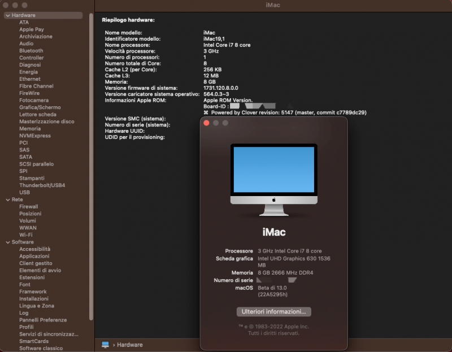
Task: Open the Memoria sidebar entry
Action: click(30, 129)
